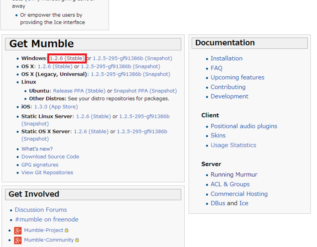Open the Google+ icon beside Mumble-Community
The image size is (317, 247).
(x=18, y=240)
